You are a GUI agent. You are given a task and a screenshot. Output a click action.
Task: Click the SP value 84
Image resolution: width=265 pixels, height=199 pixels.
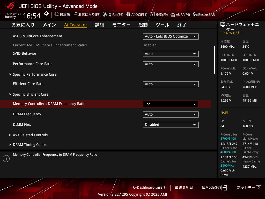pyautogui.click(x=222, y=126)
